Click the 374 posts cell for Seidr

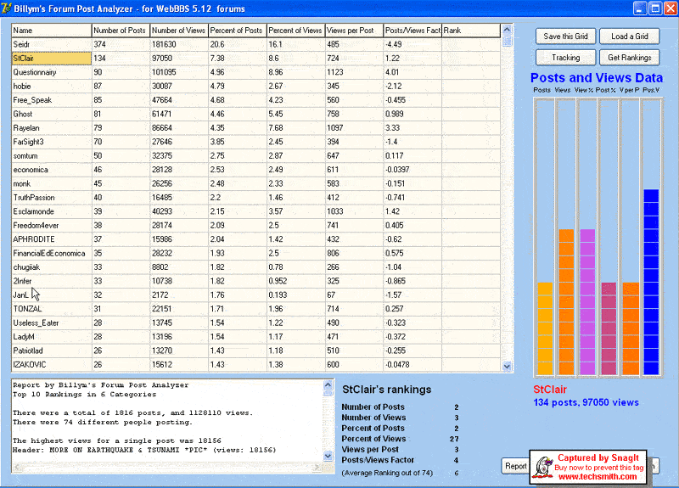(x=121, y=45)
